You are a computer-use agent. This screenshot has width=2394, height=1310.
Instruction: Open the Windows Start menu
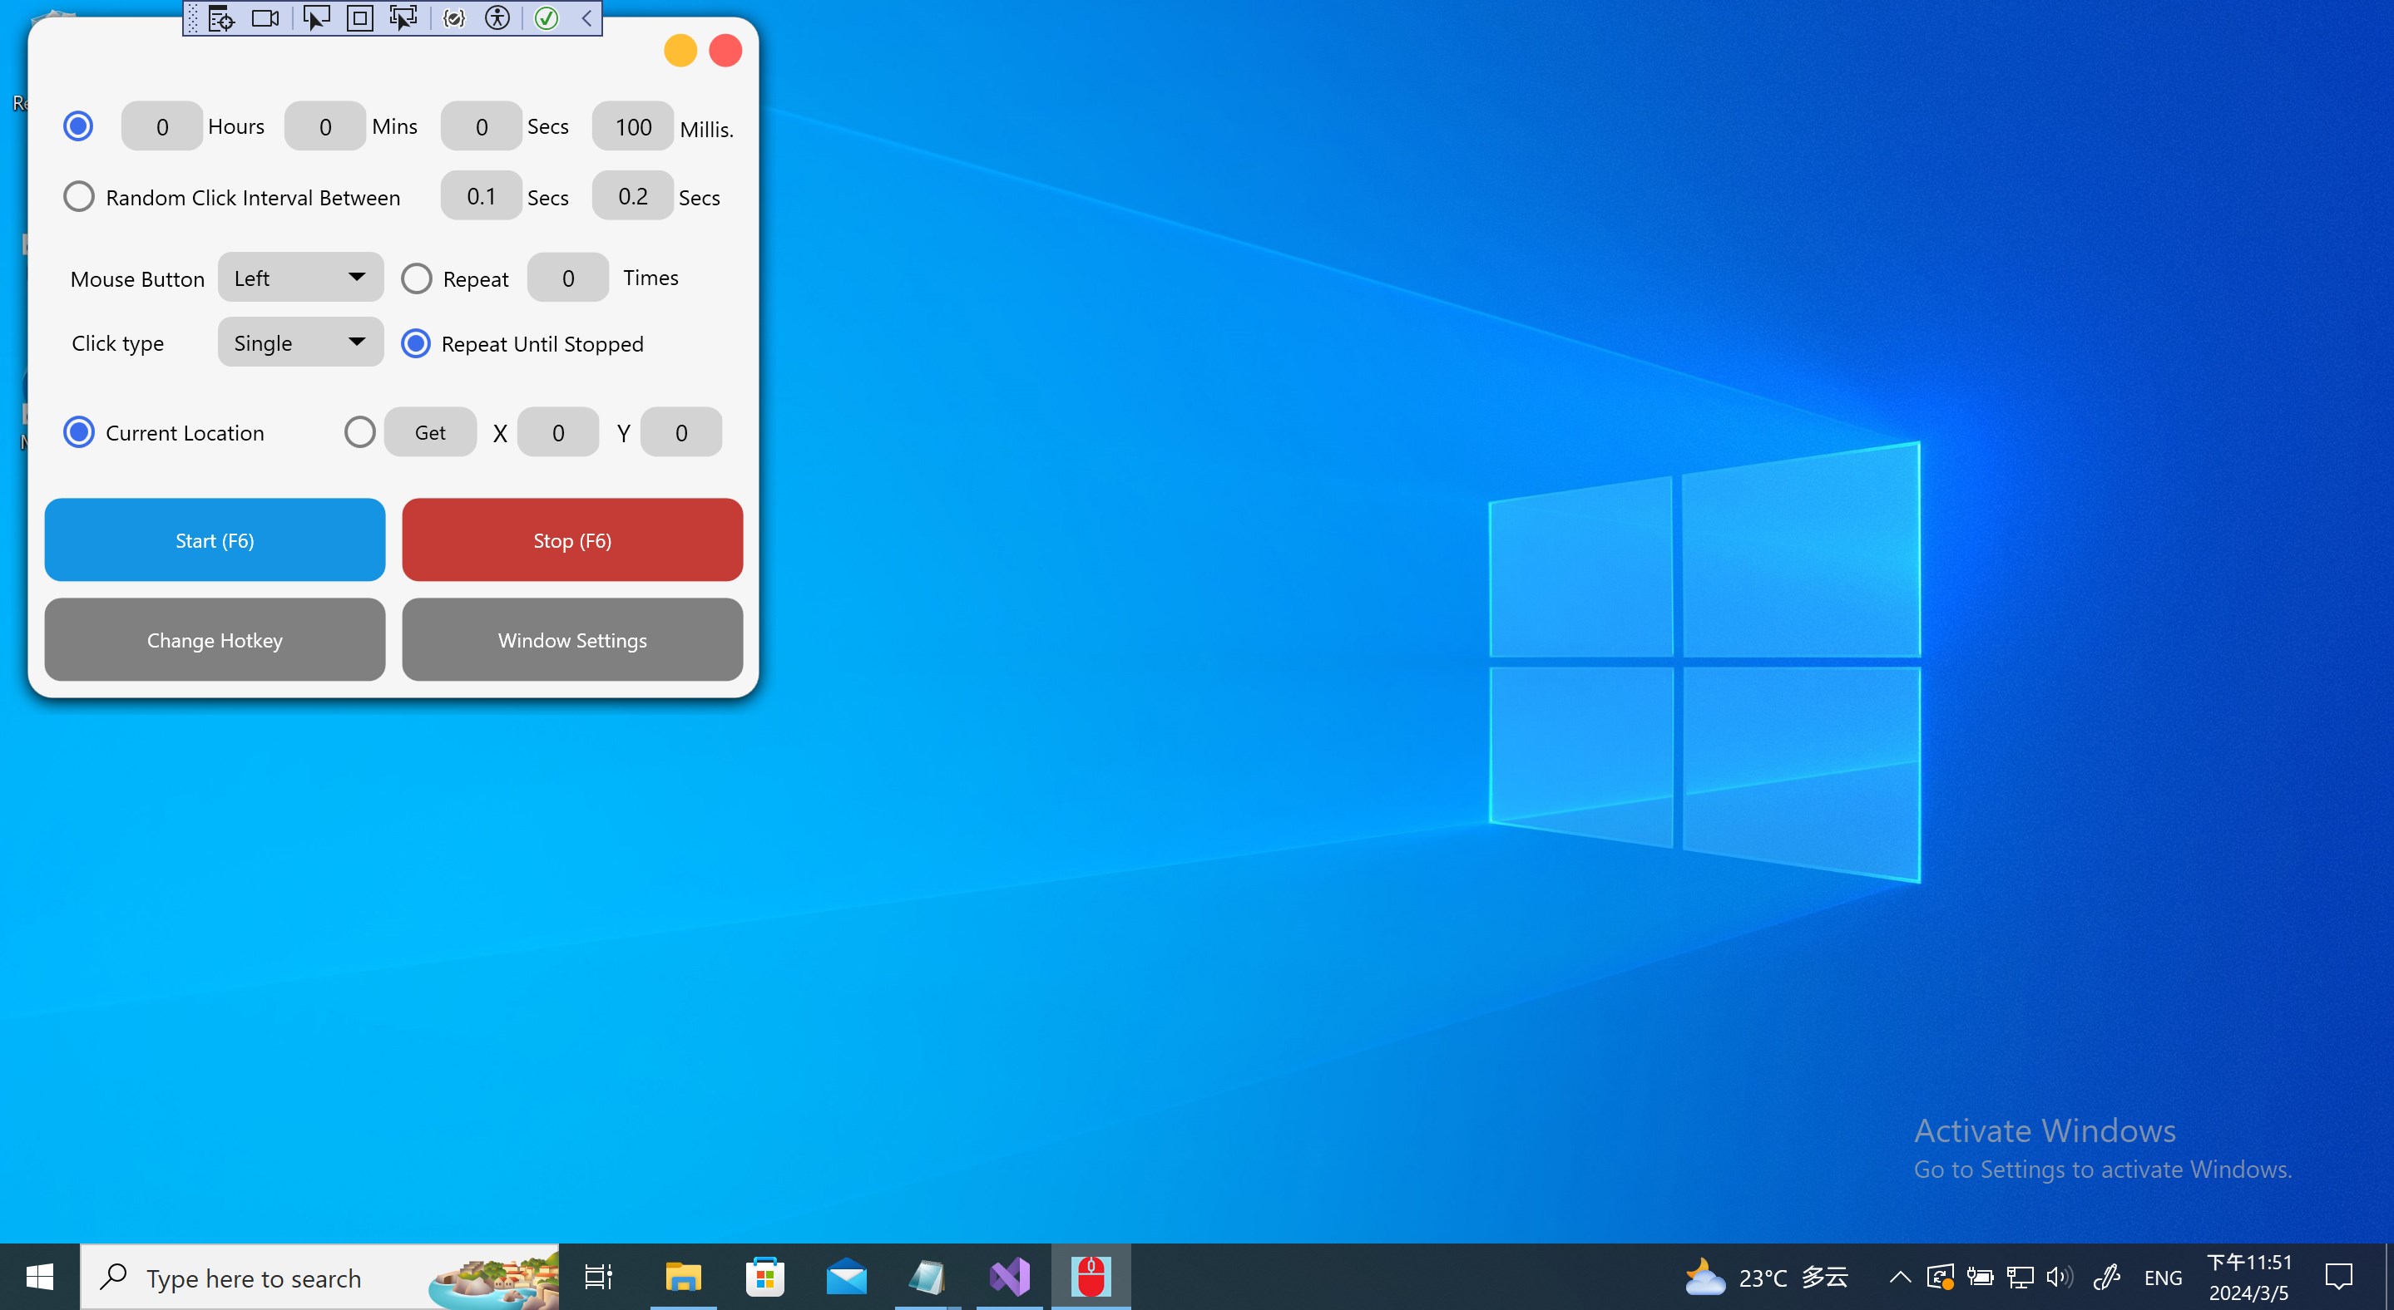(x=39, y=1277)
